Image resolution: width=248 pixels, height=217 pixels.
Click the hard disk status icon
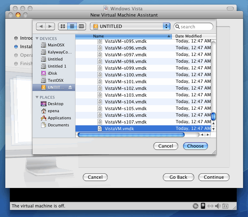click(x=203, y=206)
